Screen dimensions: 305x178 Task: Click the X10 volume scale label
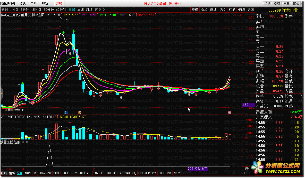point(245,138)
